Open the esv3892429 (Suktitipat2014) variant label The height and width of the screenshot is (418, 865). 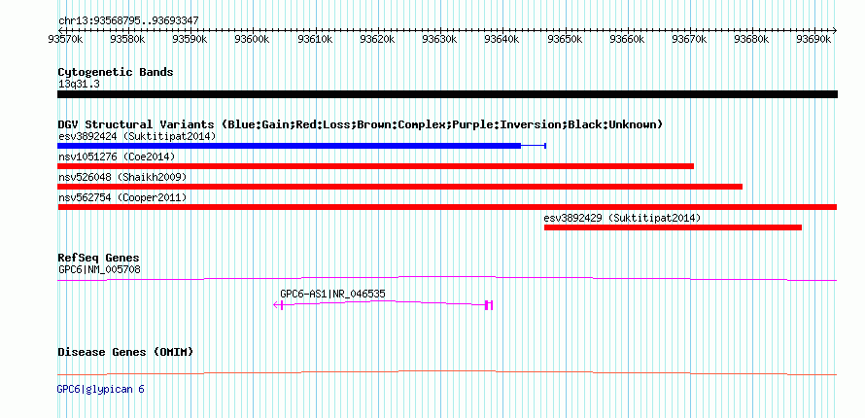point(622,219)
